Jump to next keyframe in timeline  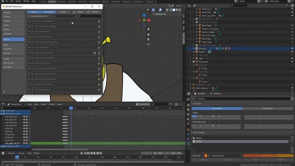pyautogui.click(x=98, y=153)
